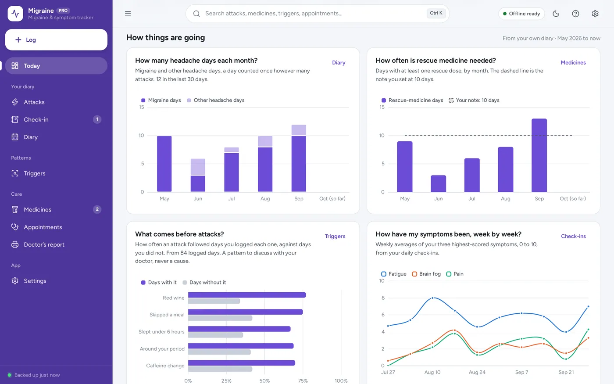
Task: Click the Doctor's report printer icon
Action: tap(15, 244)
